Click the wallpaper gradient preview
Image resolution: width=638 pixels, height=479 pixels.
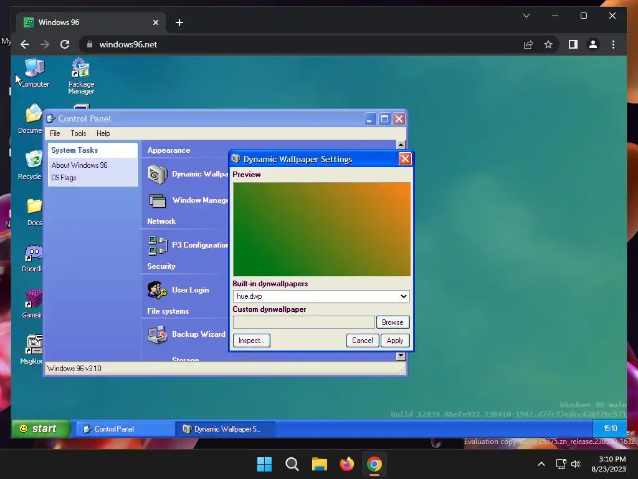pyautogui.click(x=321, y=230)
